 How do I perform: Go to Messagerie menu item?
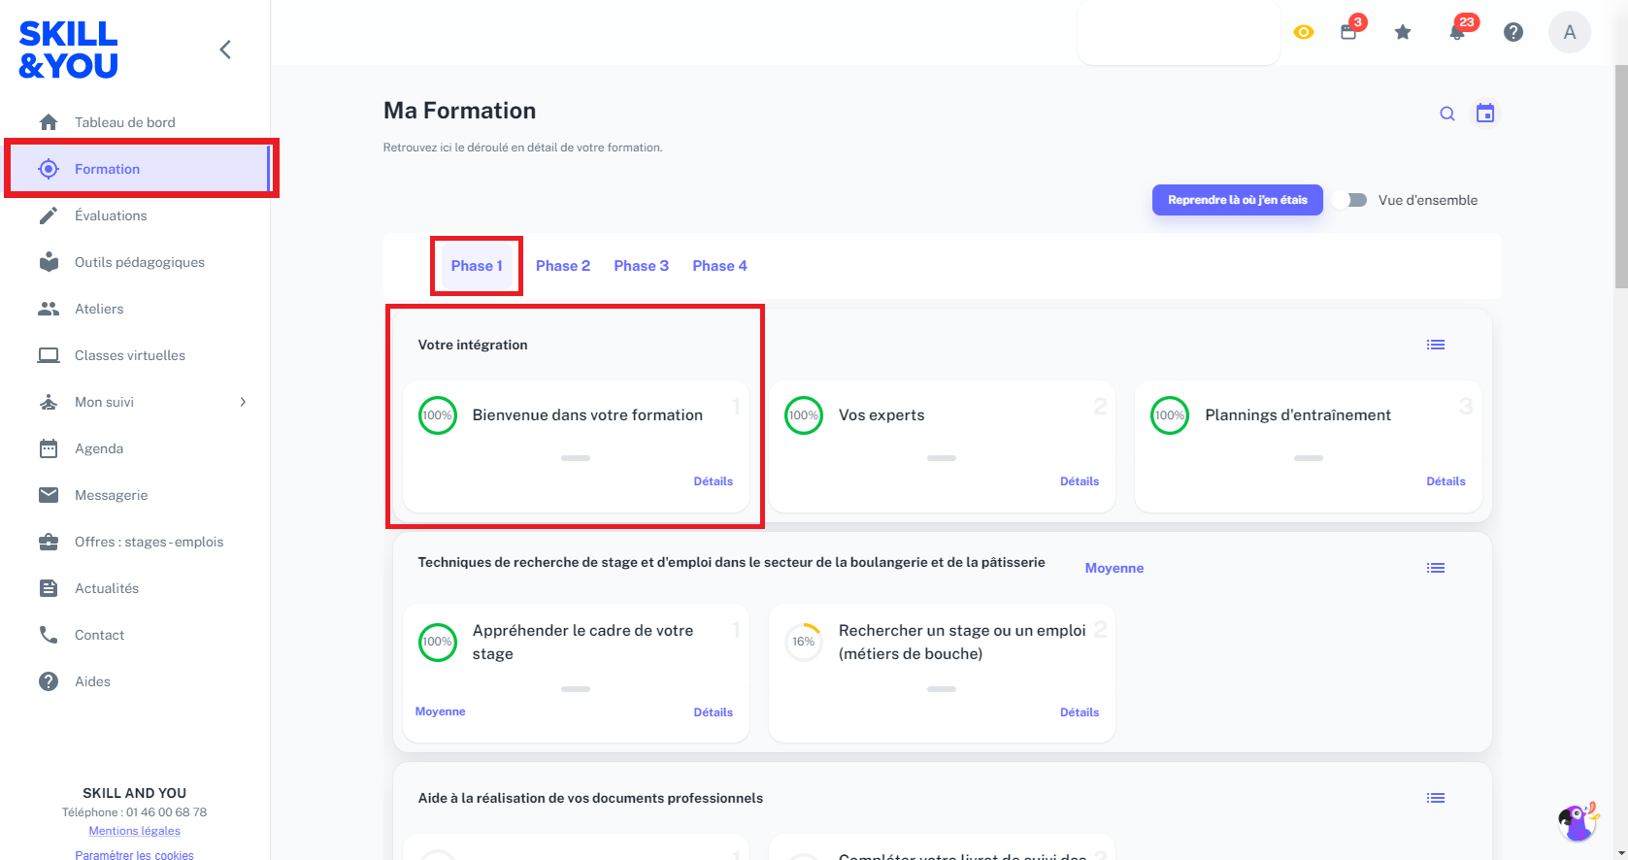pos(112,495)
